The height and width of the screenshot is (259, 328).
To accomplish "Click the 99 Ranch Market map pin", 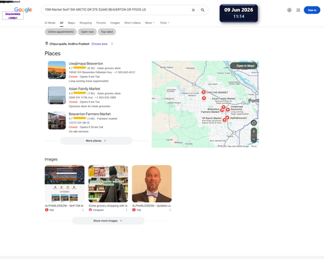I will [224, 120].
